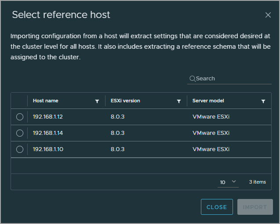Open the ESXi version column filter
The height and width of the screenshot is (224, 280).
pos(178,101)
